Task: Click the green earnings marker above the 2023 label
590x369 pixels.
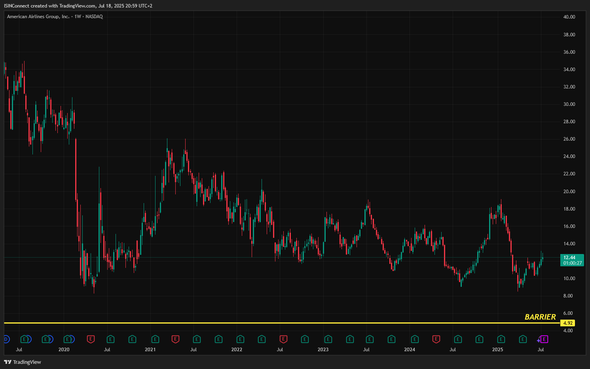Action: (328, 339)
